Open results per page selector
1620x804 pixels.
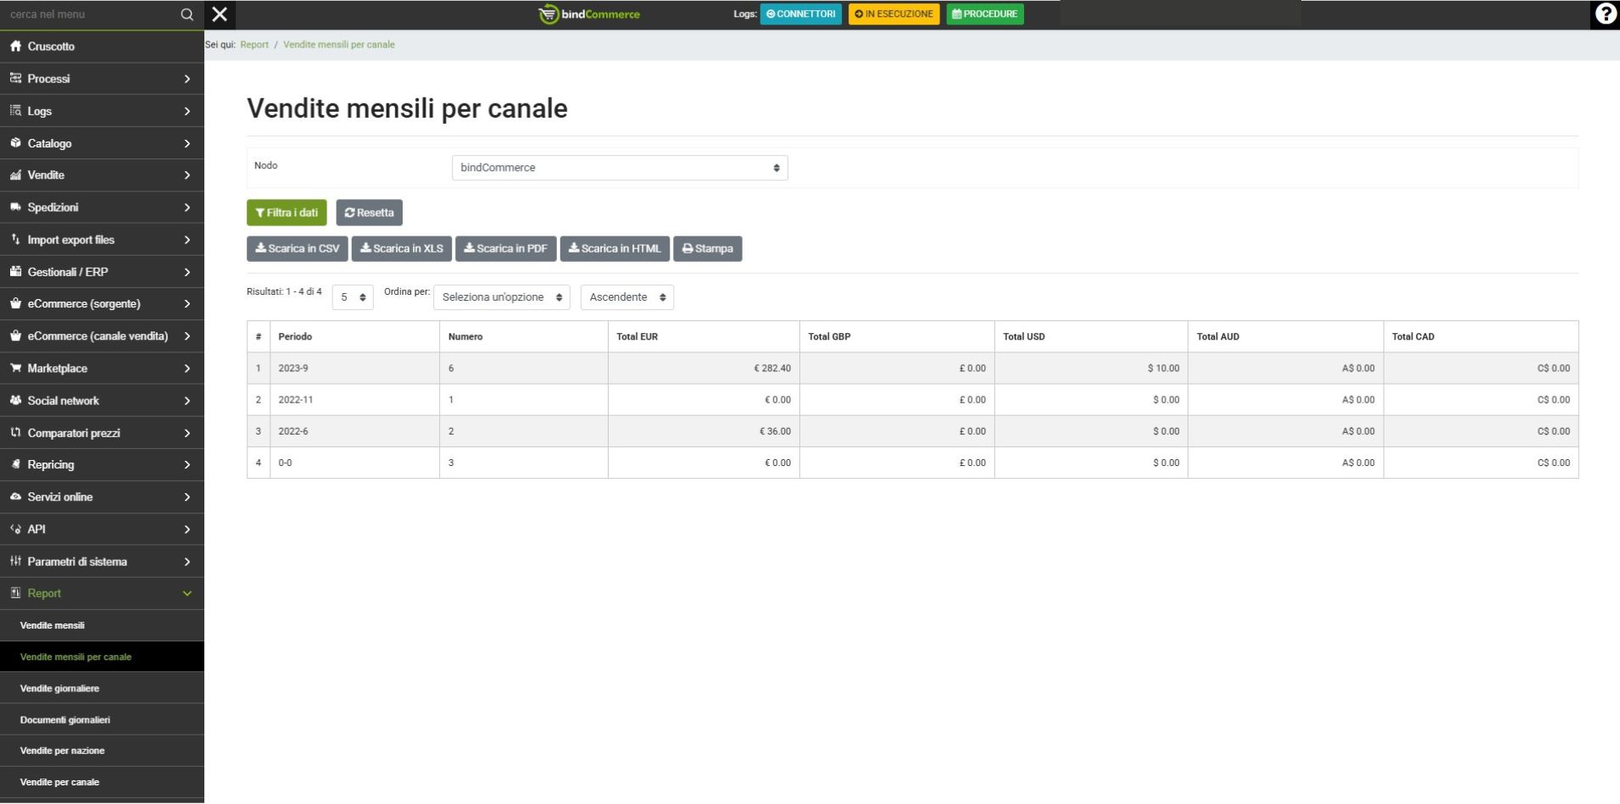pyautogui.click(x=352, y=297)
